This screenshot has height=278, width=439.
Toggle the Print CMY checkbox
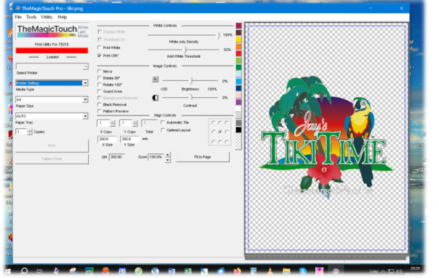coord(99,56)
